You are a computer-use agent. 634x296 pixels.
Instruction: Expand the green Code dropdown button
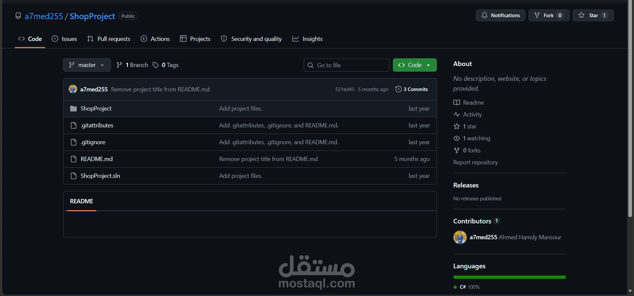415,65
